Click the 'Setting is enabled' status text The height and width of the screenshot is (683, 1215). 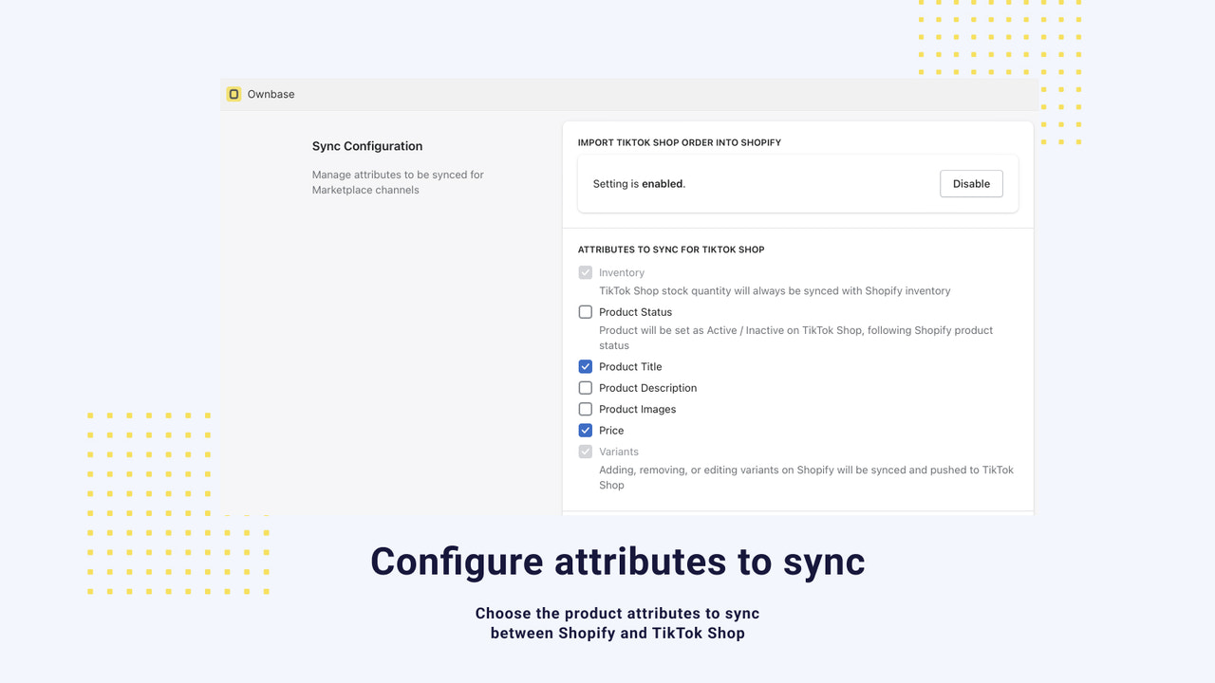tap(639, 183)
